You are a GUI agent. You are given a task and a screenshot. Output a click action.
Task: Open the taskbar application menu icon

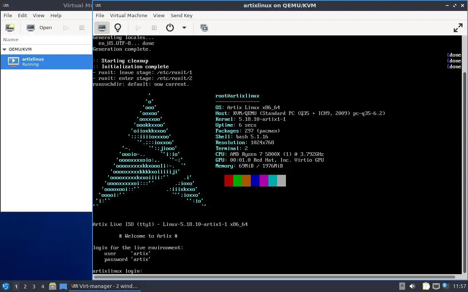click(6, 286)
